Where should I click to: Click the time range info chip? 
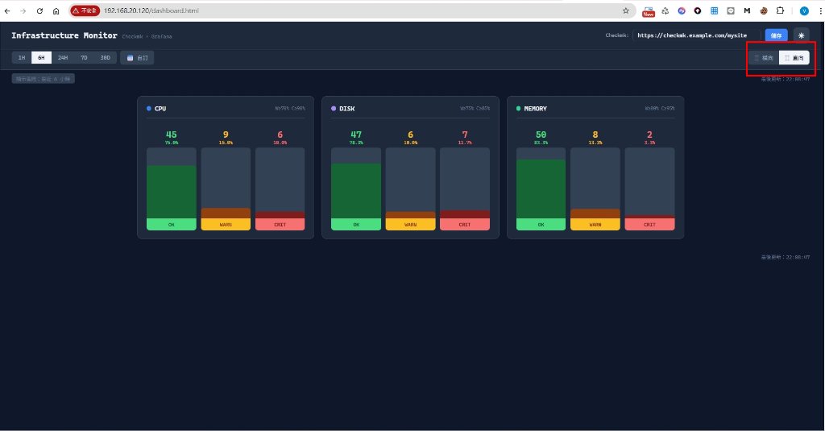click(x=44, y=79)
